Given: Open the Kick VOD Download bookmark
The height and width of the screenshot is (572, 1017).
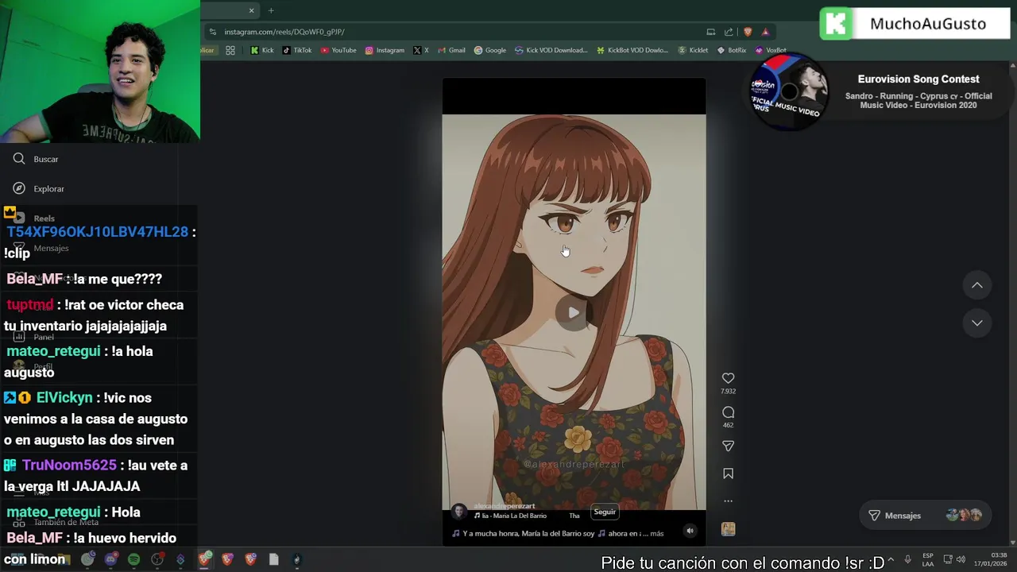Looking at the screenshot, I should pyautogui.click(x=551, y=50).
